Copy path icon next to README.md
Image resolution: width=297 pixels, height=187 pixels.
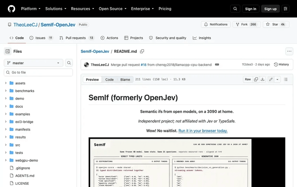point(142,51)
